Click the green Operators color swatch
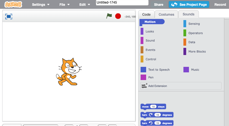Viewport: 229px width, 126px height. pos(185,33)
